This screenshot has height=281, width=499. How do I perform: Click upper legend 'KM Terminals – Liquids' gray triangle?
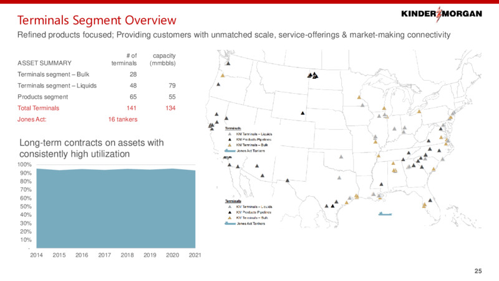pos(230,134)
